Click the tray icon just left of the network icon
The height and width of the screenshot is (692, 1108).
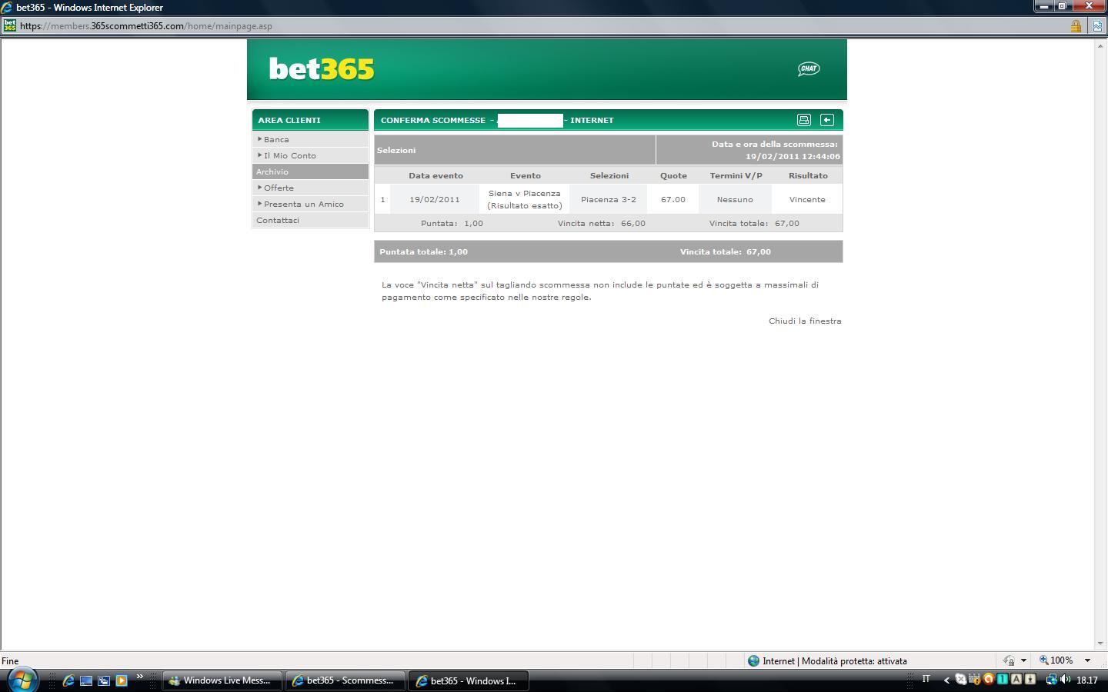point(1030,680)
